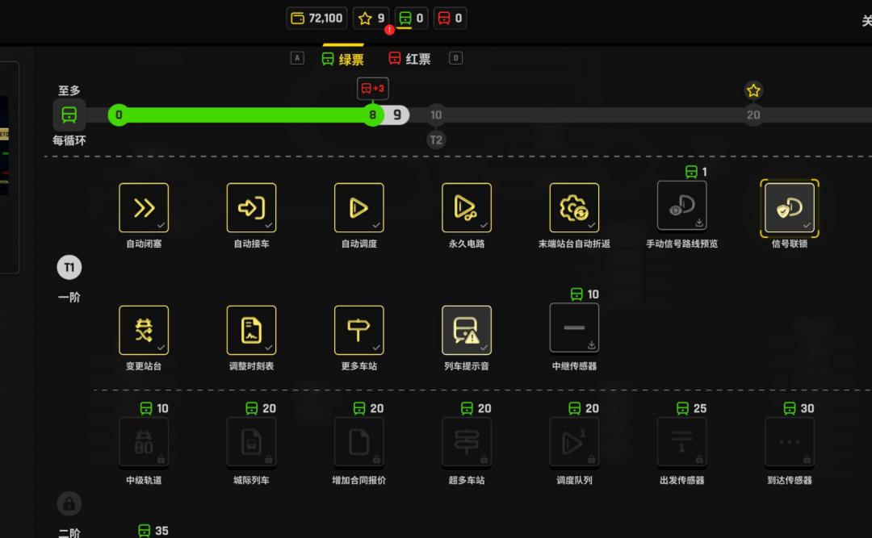Select the highlighted 信号联锁 upgrade
The image size is (872, 538).
coord(789,208)
